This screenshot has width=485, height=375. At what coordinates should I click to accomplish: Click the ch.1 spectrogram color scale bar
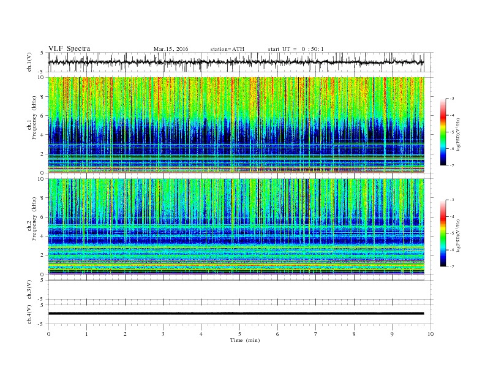[443, 132]
